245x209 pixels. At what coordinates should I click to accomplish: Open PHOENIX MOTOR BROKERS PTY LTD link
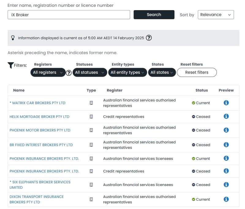40,130
